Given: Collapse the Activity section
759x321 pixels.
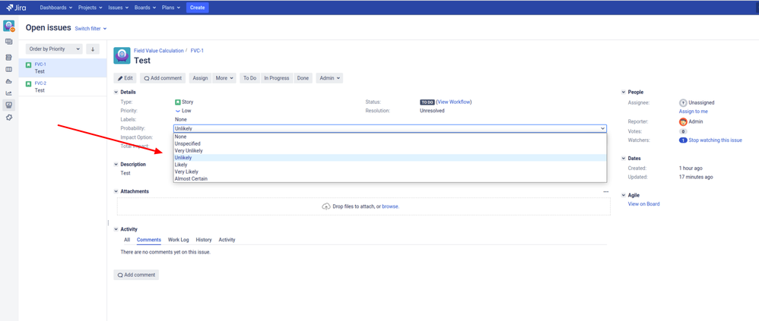Looking at the screenshot, I should pos(116,229).
